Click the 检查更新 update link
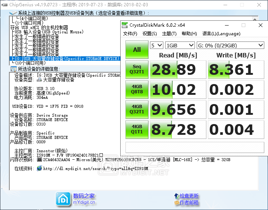Viewport: 268px width, 210px height. tap(189, 196)
